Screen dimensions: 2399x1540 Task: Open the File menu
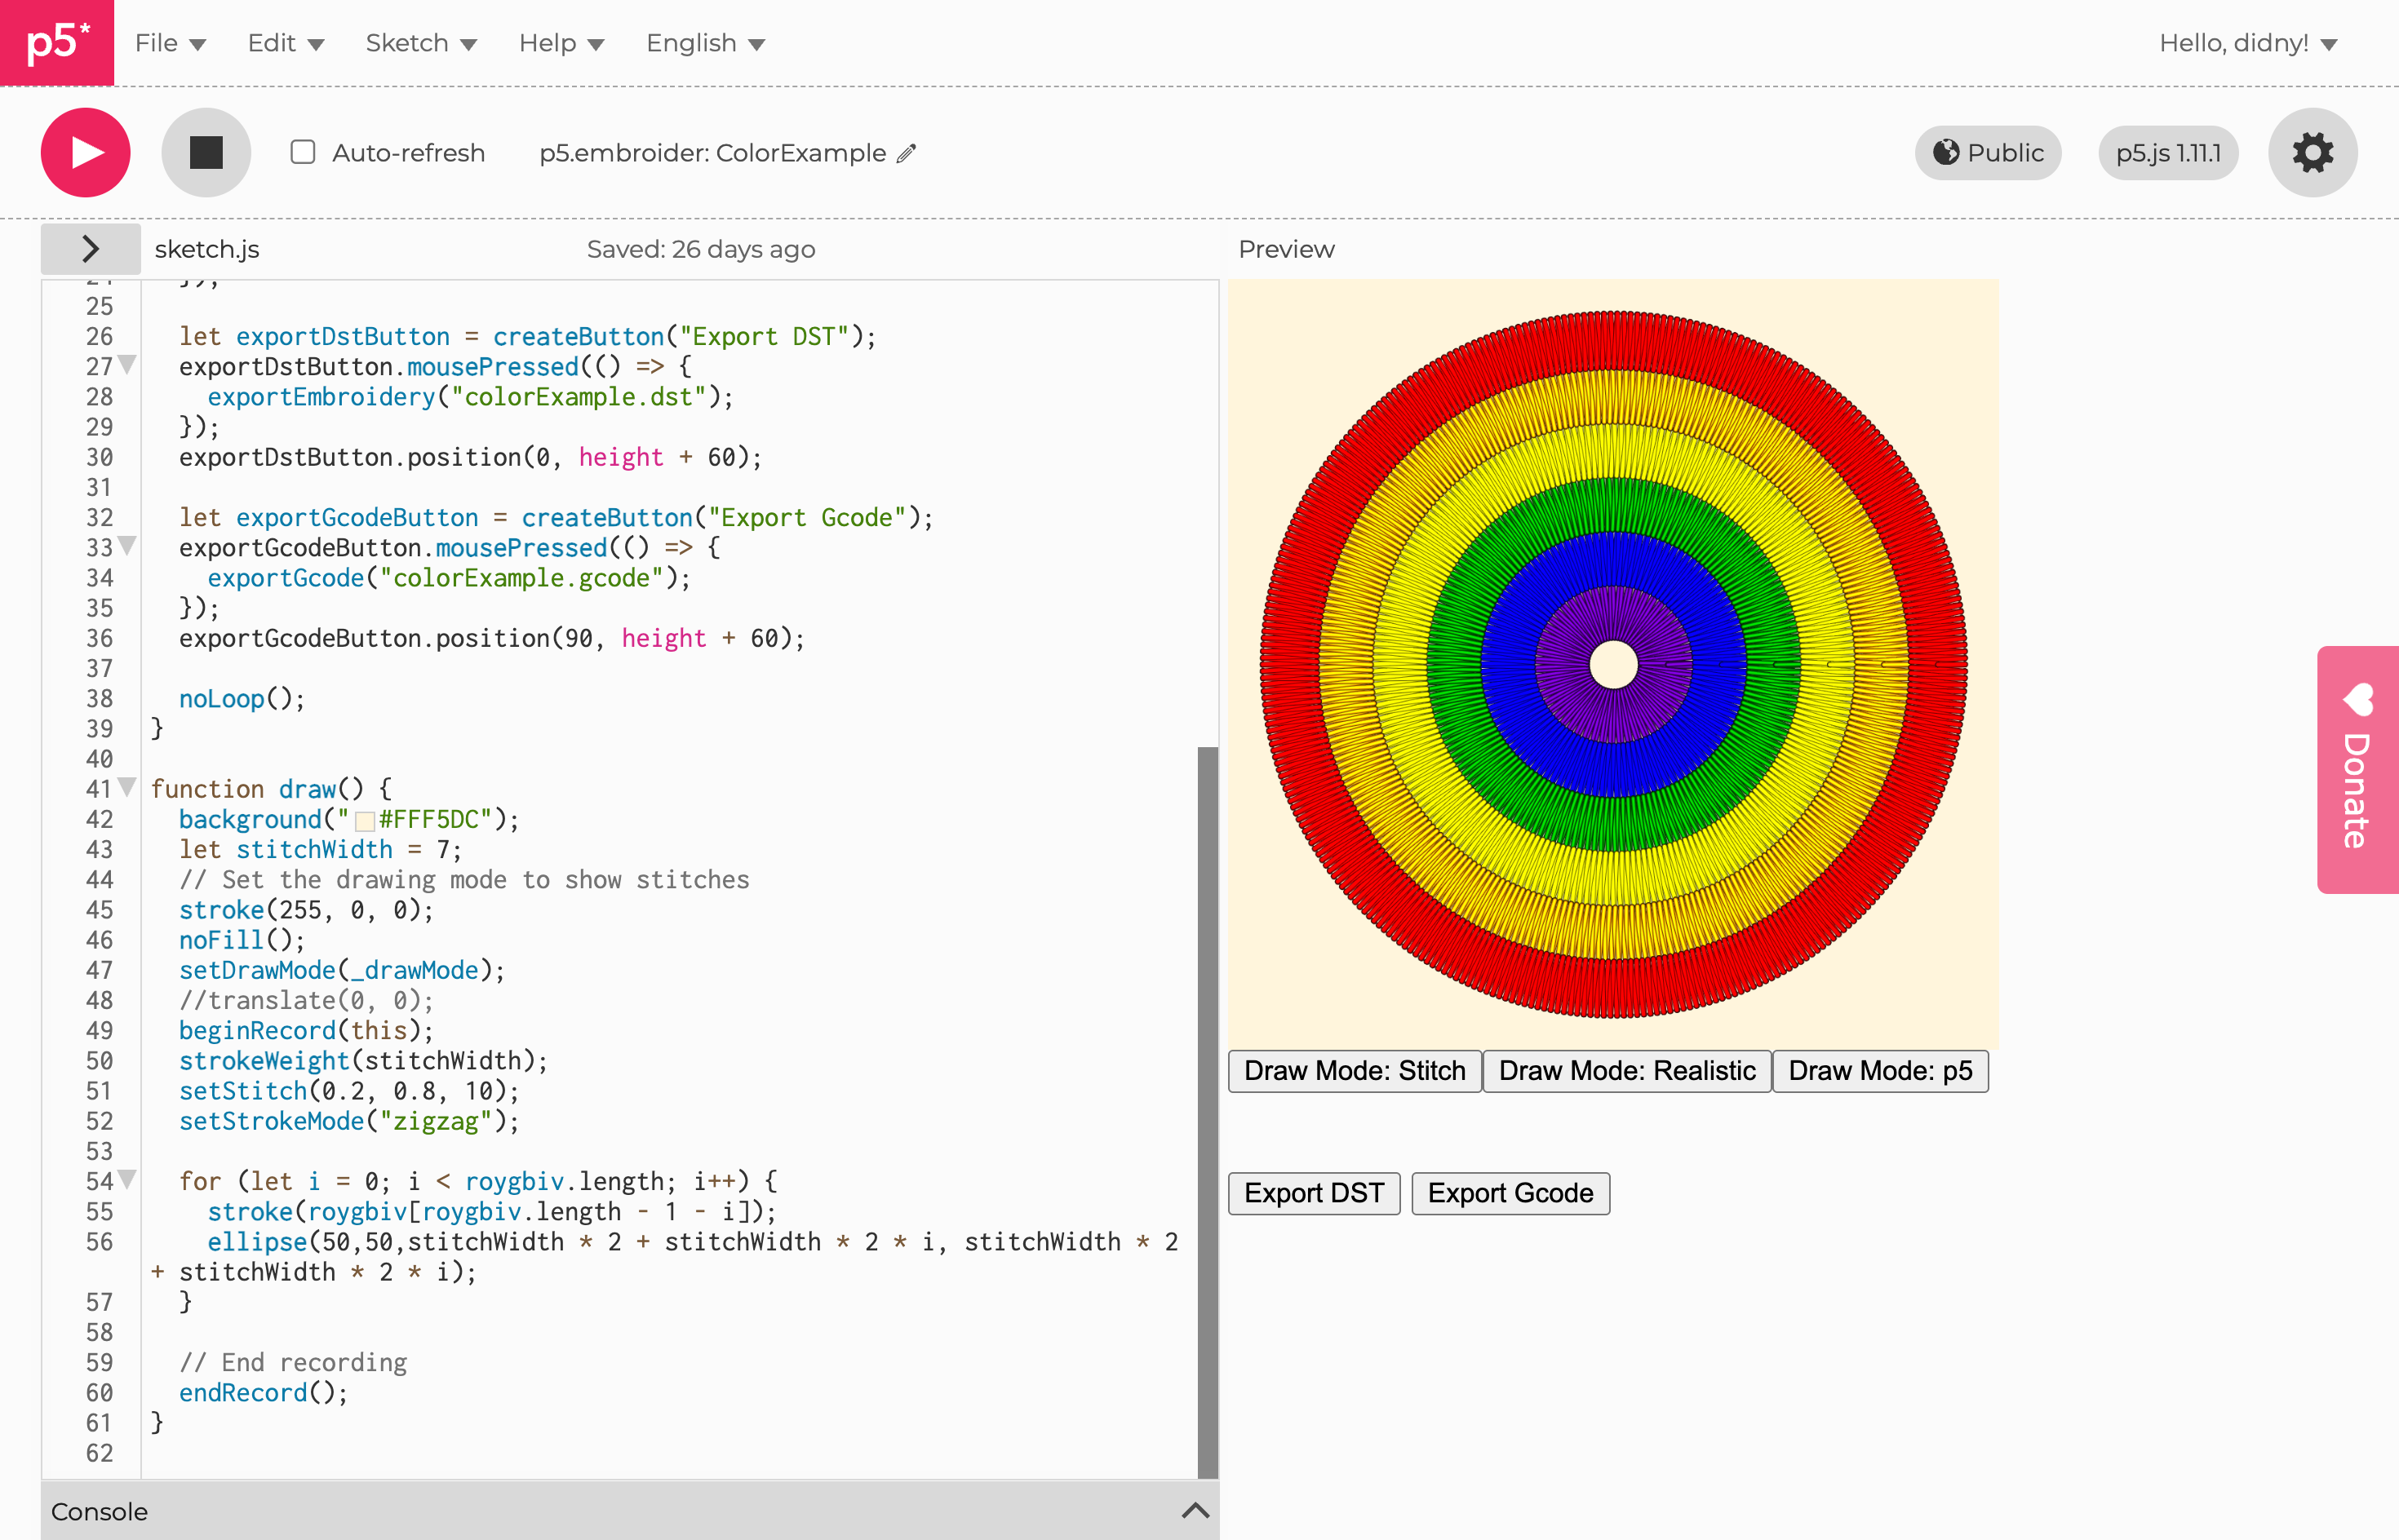(169, 43)
